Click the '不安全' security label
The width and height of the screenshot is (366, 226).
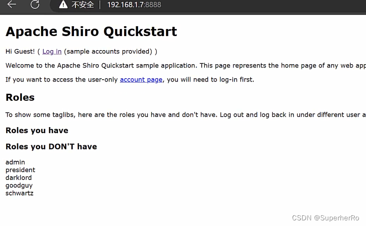[x=83, y=5]
